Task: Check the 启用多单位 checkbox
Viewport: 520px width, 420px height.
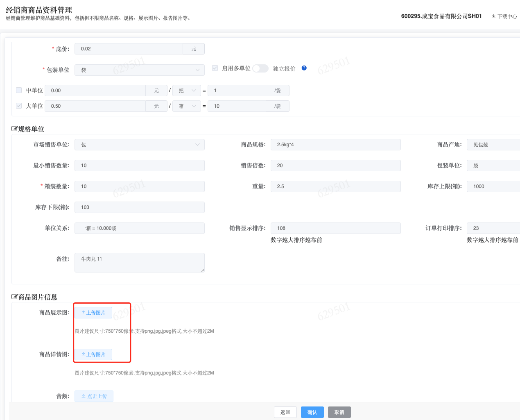Action: tap(215, 68)
